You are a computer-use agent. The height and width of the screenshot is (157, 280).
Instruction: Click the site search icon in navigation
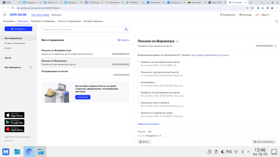tap(276, 21)
